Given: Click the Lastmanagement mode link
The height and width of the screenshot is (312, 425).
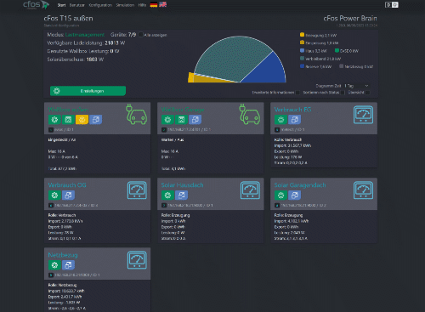Looking at the screenshot, I should [x=85, y=35].
